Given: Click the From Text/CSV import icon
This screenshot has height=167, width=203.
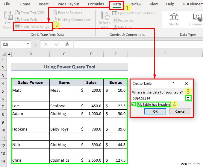Looking at the screenshot, I should click(17, 13).
